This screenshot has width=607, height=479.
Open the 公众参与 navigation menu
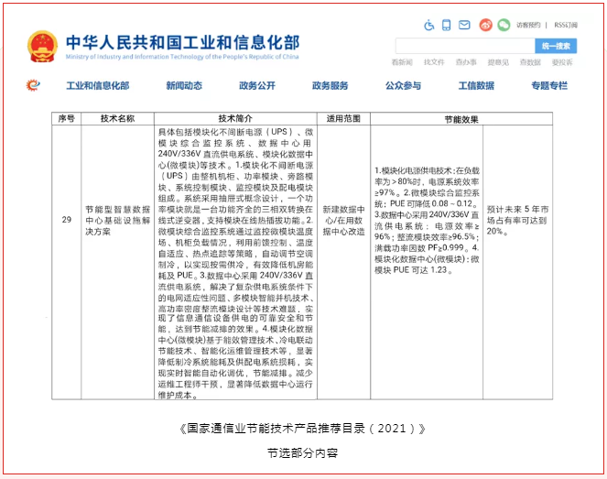403,85
